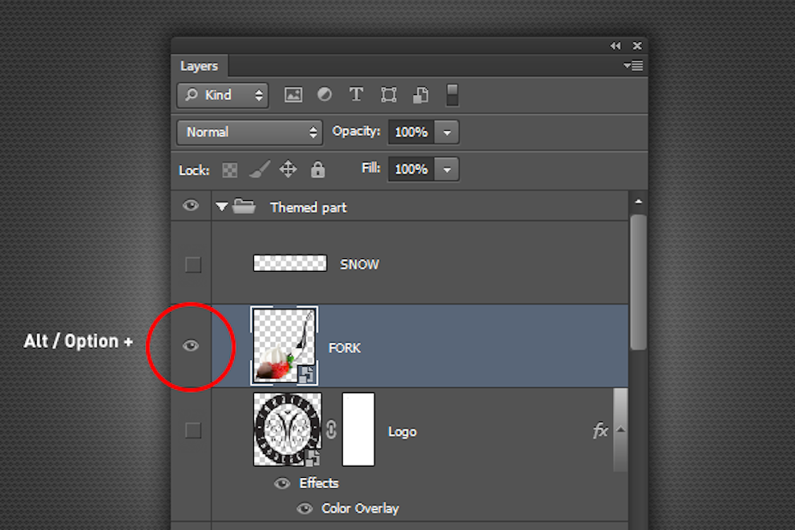Screen dimensions: 795x530
Task: Click the type layer filter icon
Action: point(356,95)
